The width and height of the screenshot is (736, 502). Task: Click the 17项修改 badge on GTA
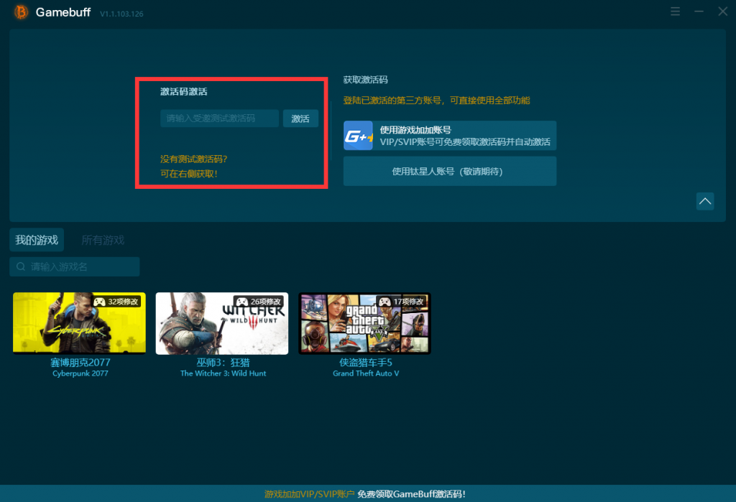[401, 302]
